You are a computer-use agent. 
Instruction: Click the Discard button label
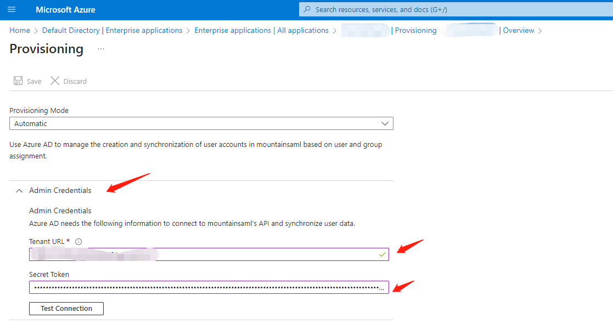click(75, 81)
